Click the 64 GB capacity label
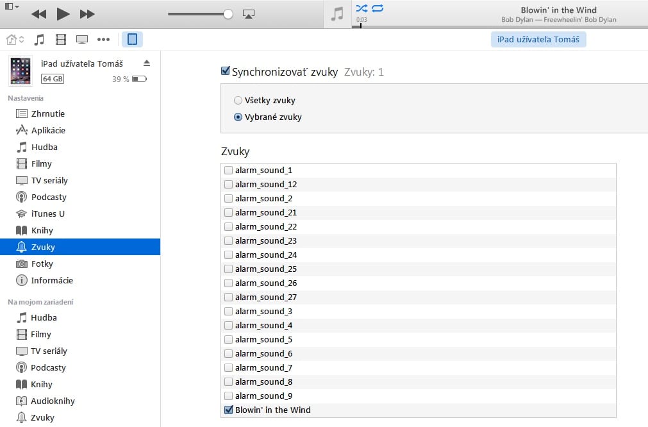 (x=53, y=79)
